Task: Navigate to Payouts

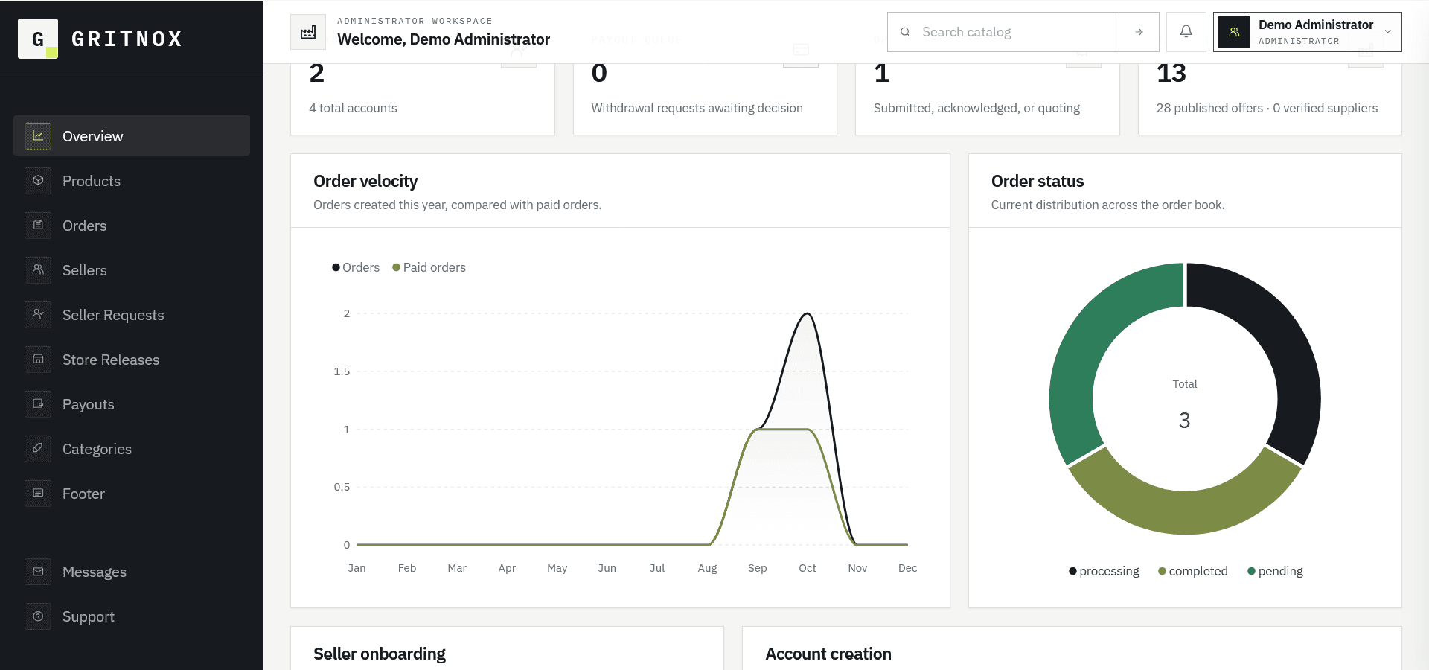Action: tap(132, 404)
